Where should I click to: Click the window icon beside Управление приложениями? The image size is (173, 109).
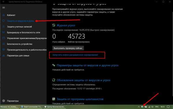[3, 38]
